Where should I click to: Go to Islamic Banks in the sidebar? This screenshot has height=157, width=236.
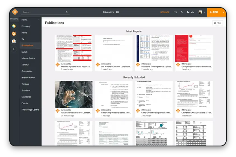28,58
